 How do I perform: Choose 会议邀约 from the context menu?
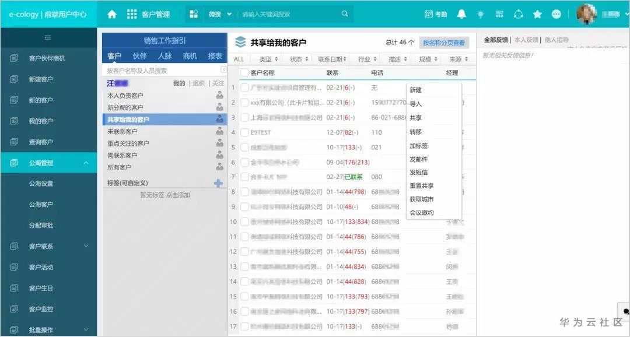[x=422, y=212]
